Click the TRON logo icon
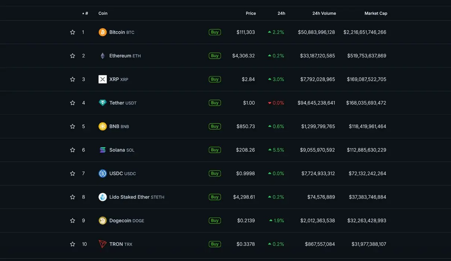The image size is (451, 261). pos(102,244)
